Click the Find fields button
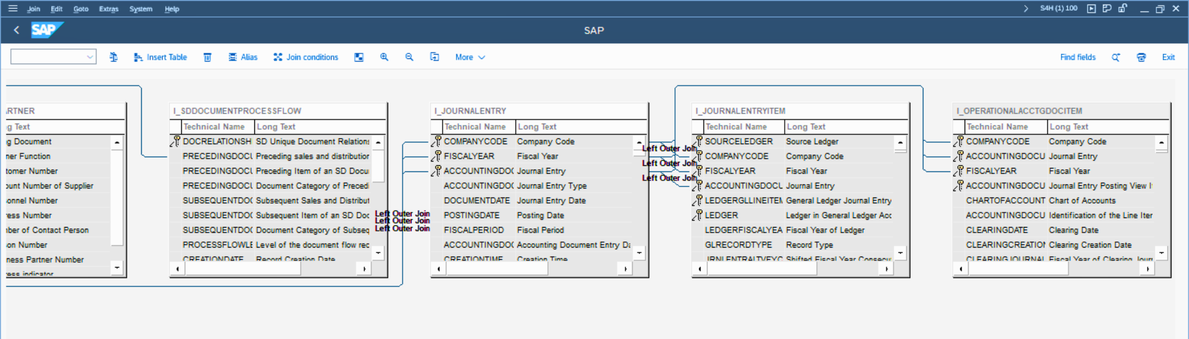 pos(1077,57)
